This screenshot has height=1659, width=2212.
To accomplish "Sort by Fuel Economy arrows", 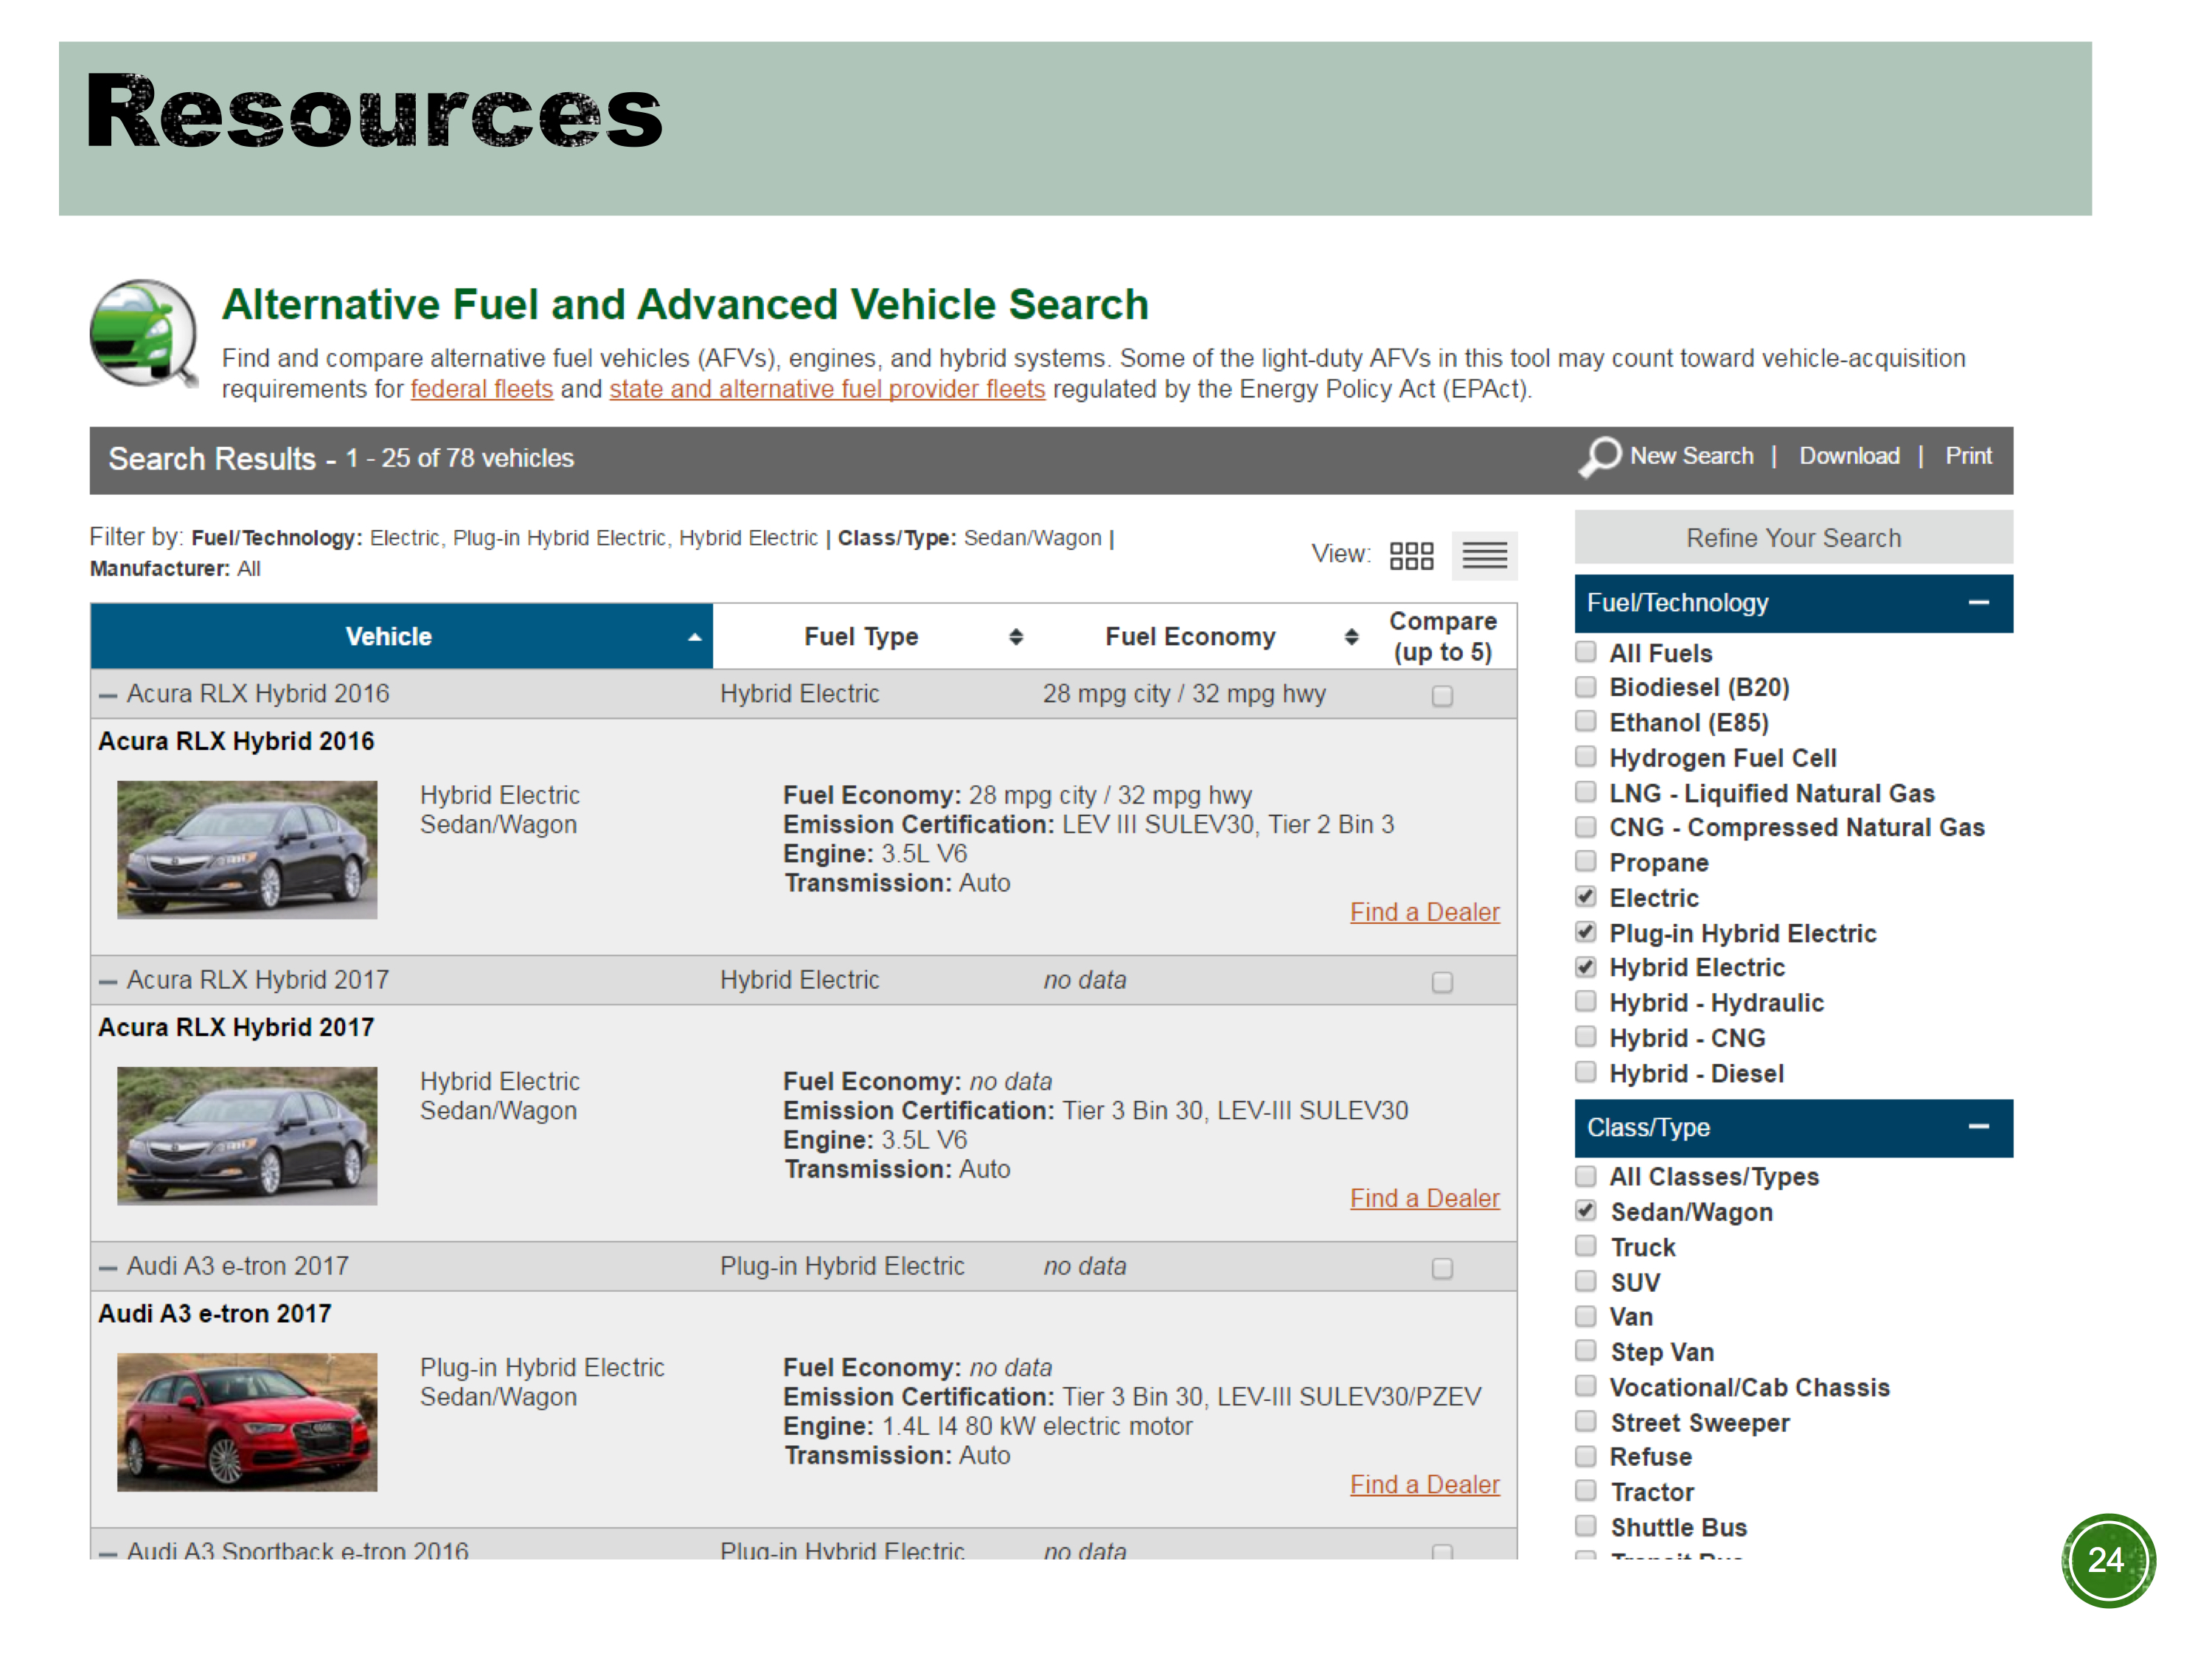I will [1351, 637].
